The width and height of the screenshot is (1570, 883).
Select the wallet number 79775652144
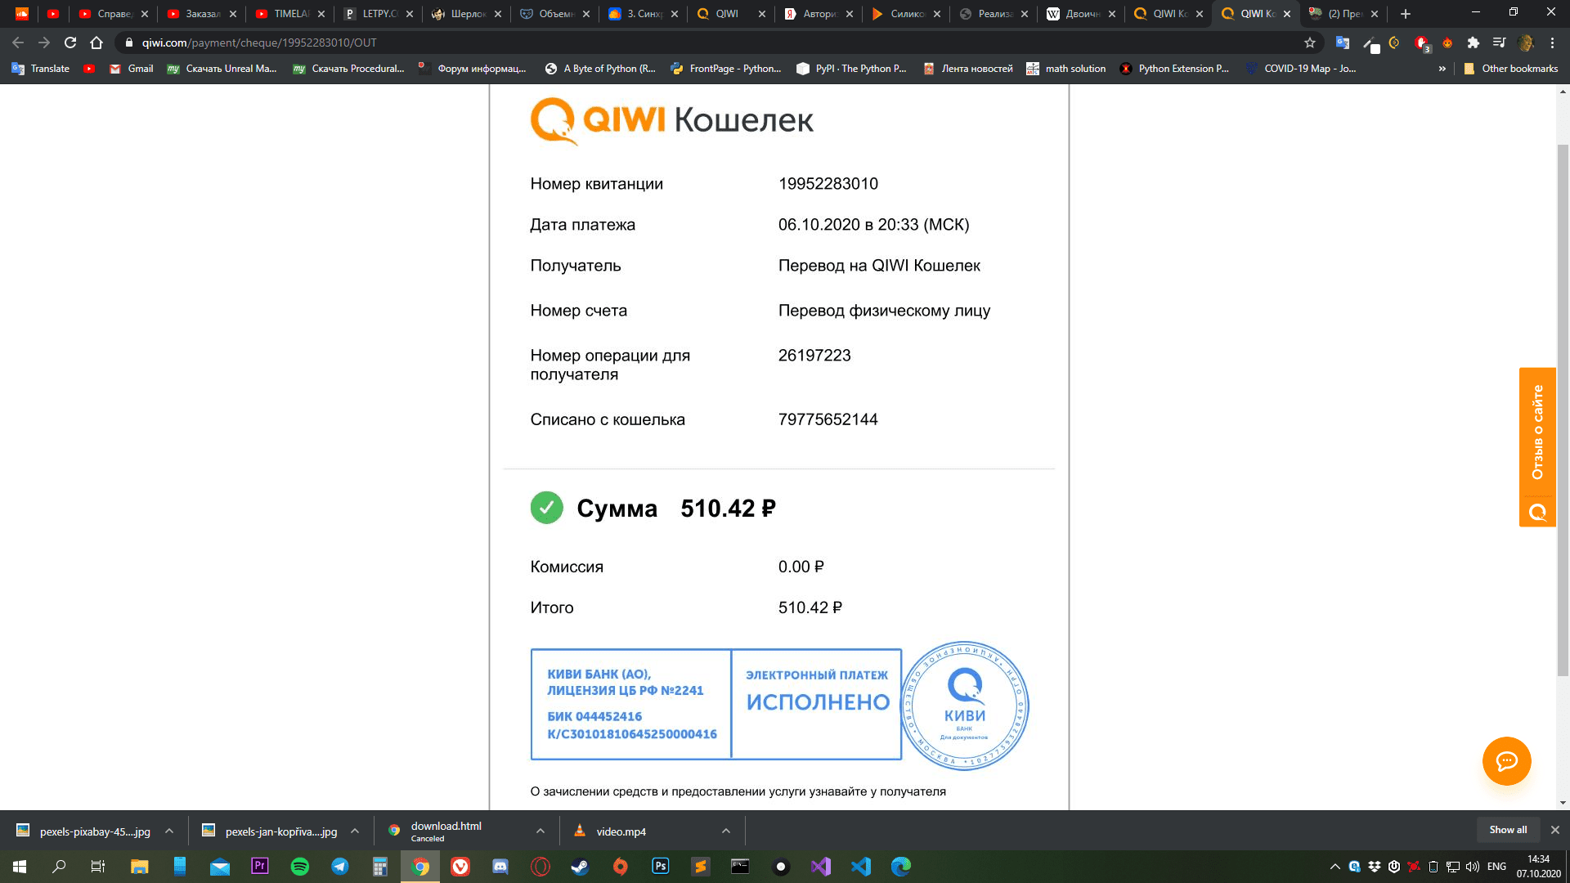[828, 419]
